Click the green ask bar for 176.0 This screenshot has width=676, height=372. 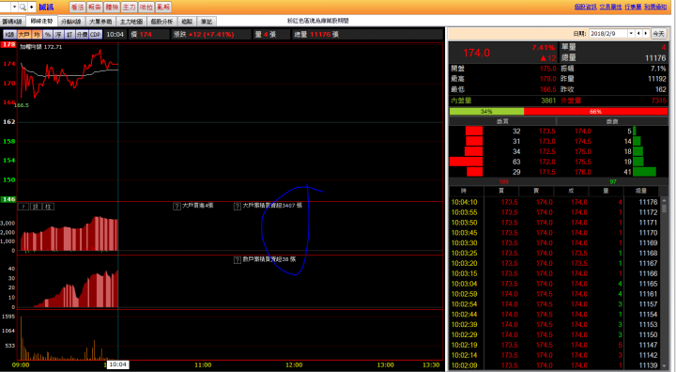pyautogui.click(x=644, y=172)
